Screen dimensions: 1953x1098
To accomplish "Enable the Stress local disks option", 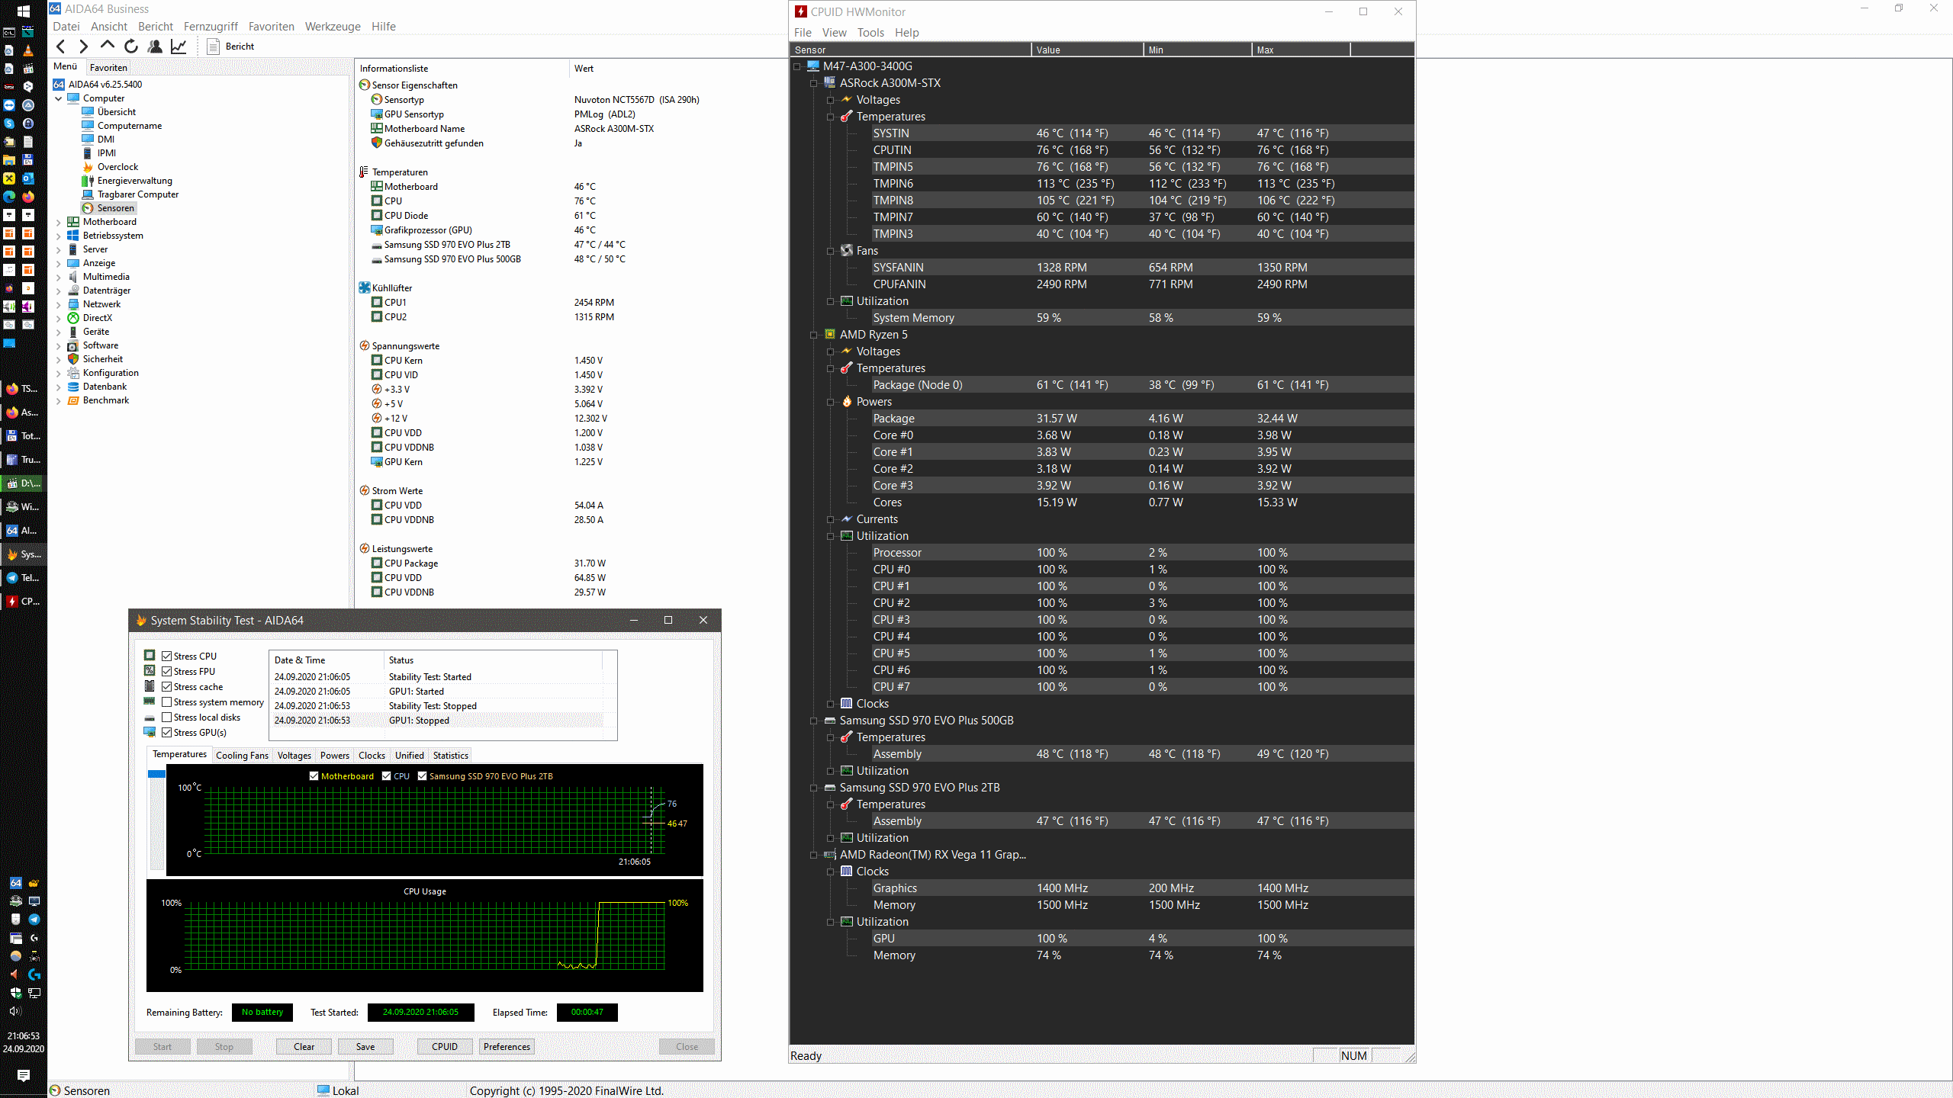I will 166,717.
